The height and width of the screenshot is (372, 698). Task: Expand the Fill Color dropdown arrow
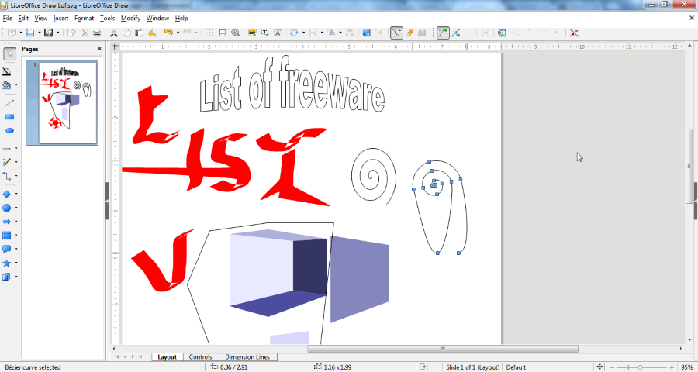coord(16,85)
